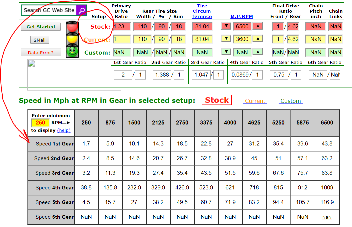This screenshot has width=352, height=227.
Task: Select the Stock setup tab
Action: pos(217,100)
